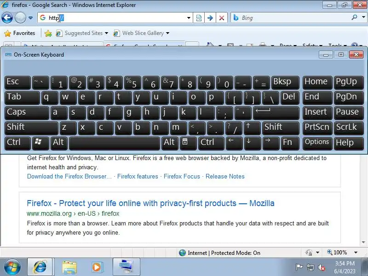Open the Favorites star button
The width and height of the screenshot is (368, 276).
pyautogui.click(x=20, y=33)
